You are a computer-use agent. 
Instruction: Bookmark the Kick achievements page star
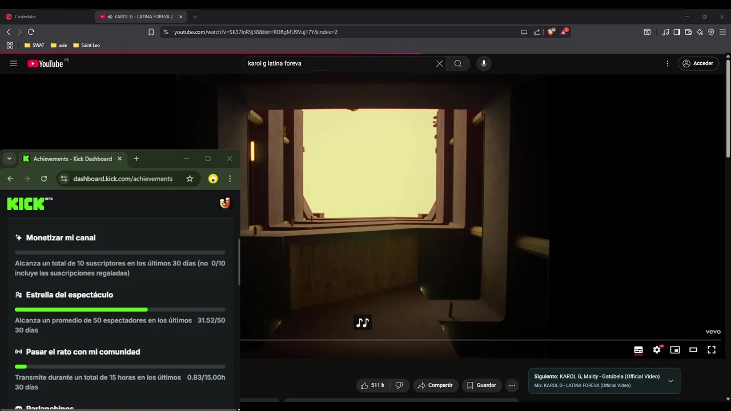click(190, 179)
